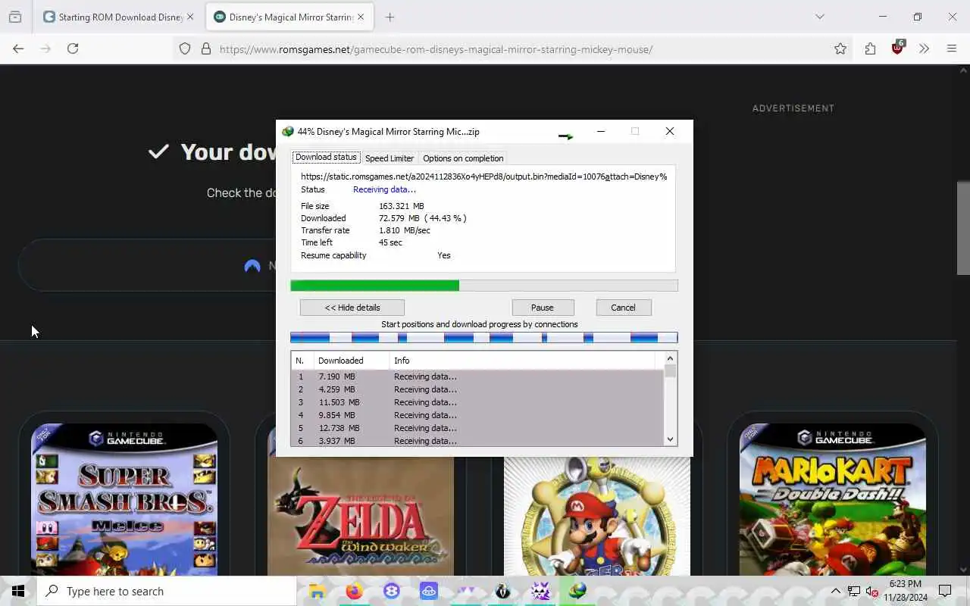
Task: Go back to the previous page
Action: point(18,48)
